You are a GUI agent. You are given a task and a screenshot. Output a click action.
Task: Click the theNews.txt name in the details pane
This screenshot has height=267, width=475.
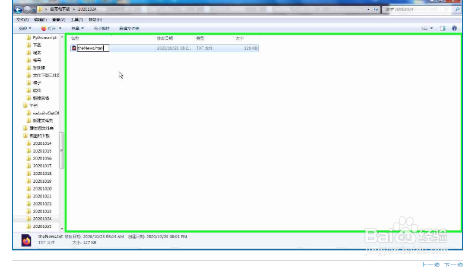[50, 236]
